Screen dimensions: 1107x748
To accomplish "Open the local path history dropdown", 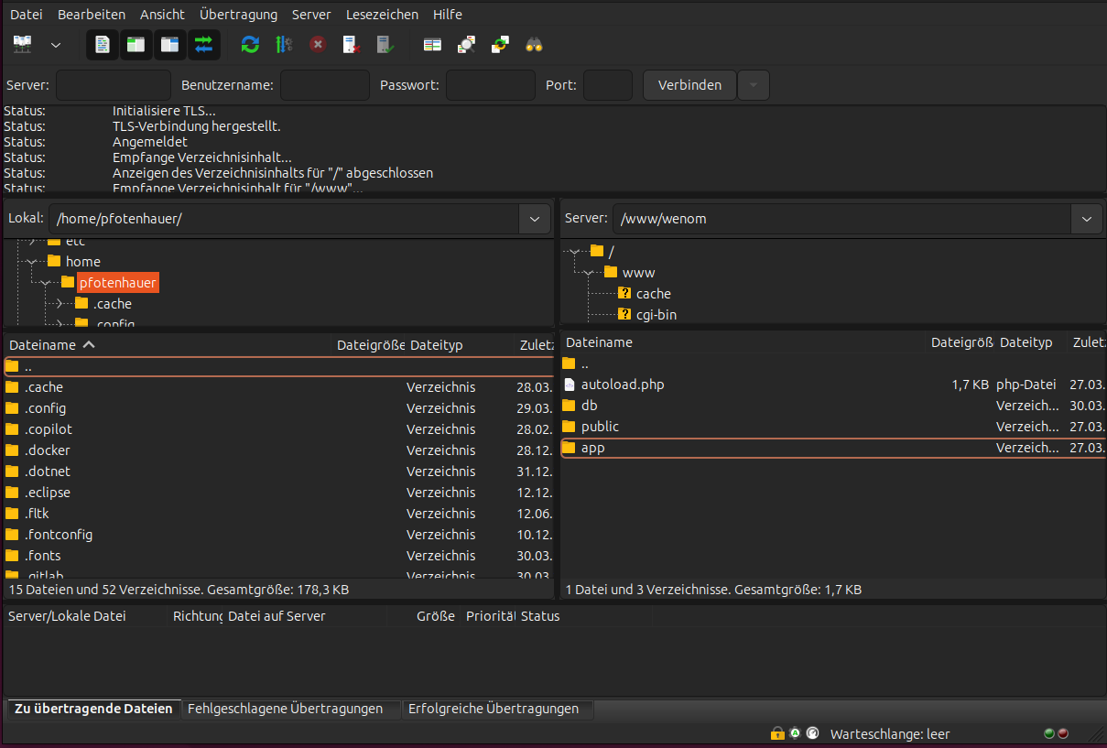I will (x=534, y=219).
